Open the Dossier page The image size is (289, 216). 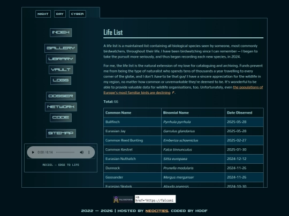(61, 96)
